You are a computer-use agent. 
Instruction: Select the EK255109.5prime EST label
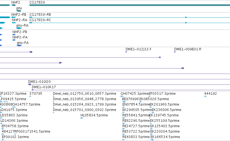pos(165,121)
